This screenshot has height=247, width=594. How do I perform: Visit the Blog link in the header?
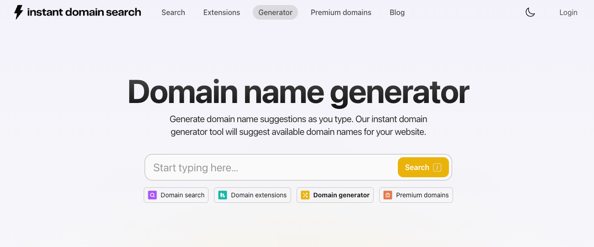[397, 12]
